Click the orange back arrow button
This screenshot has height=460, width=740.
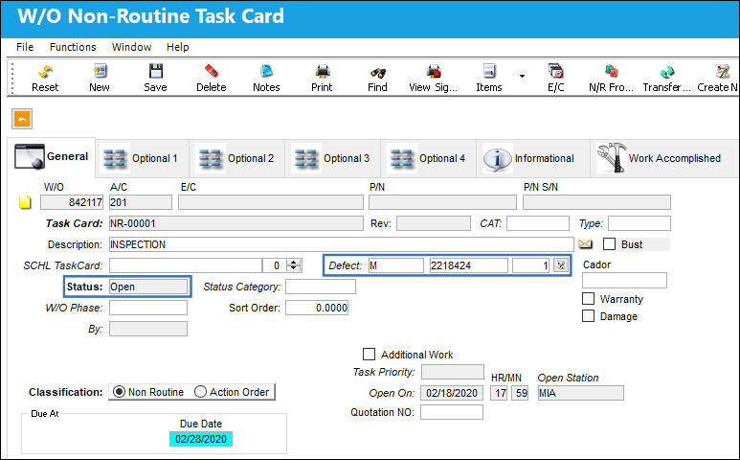pyautogui.click(x=22, y=119)
